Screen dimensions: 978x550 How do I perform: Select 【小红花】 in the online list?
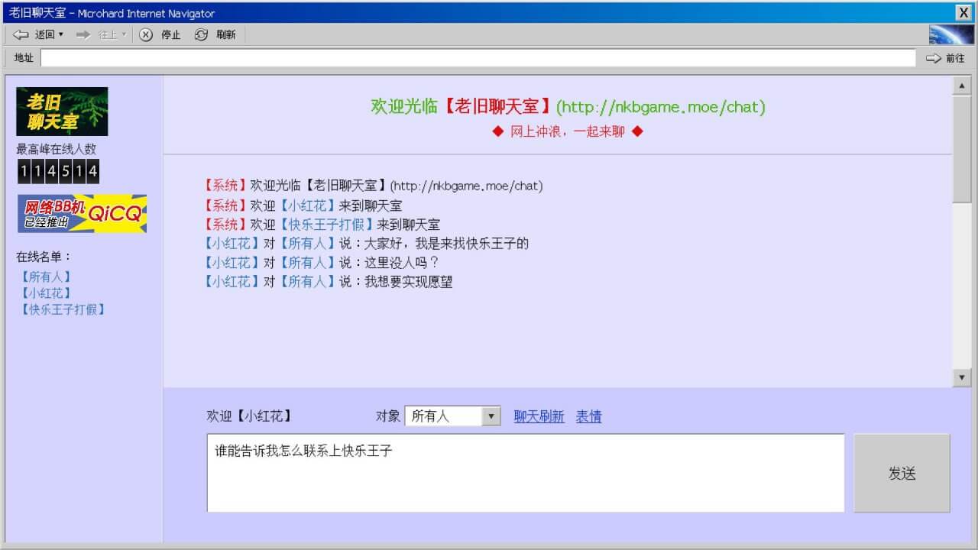(46, 293)
